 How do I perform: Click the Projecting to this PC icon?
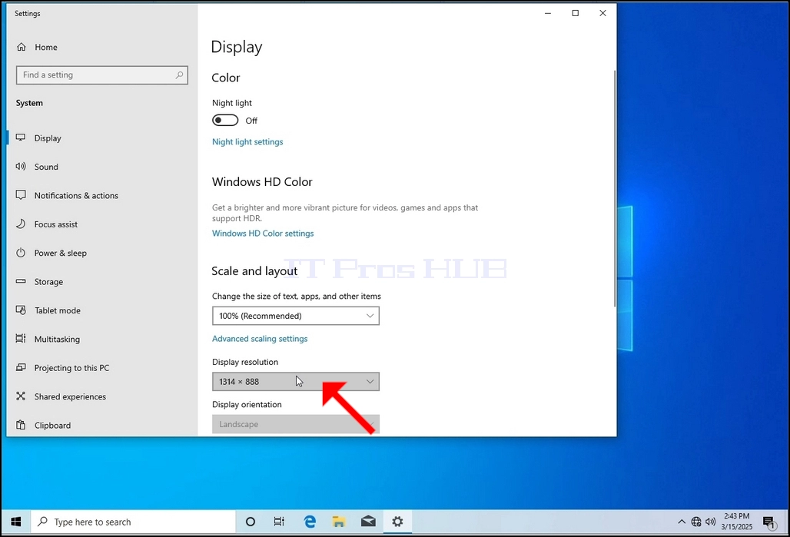click(21, 367)
